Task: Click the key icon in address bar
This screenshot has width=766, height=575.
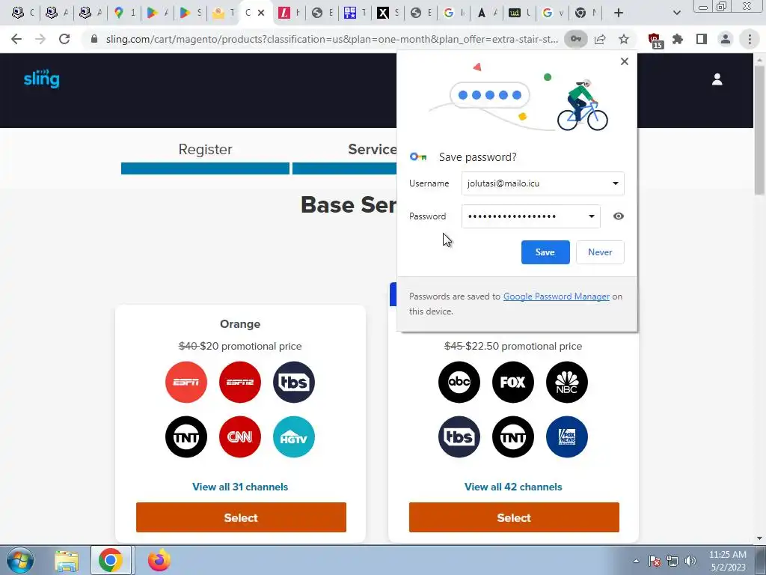Action: click(575, 39)
